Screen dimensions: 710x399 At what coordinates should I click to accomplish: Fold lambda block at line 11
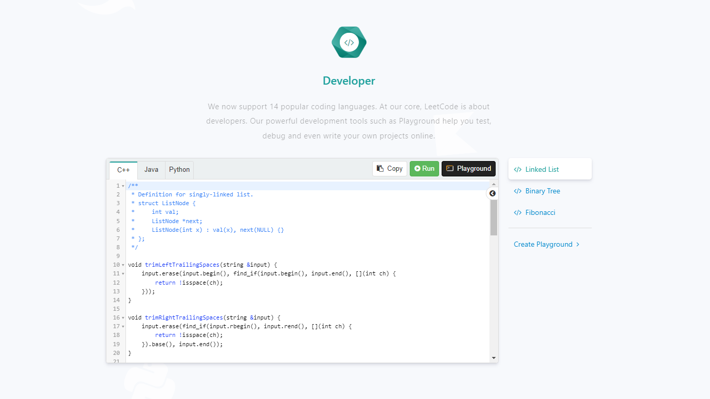tap(123, 274)
